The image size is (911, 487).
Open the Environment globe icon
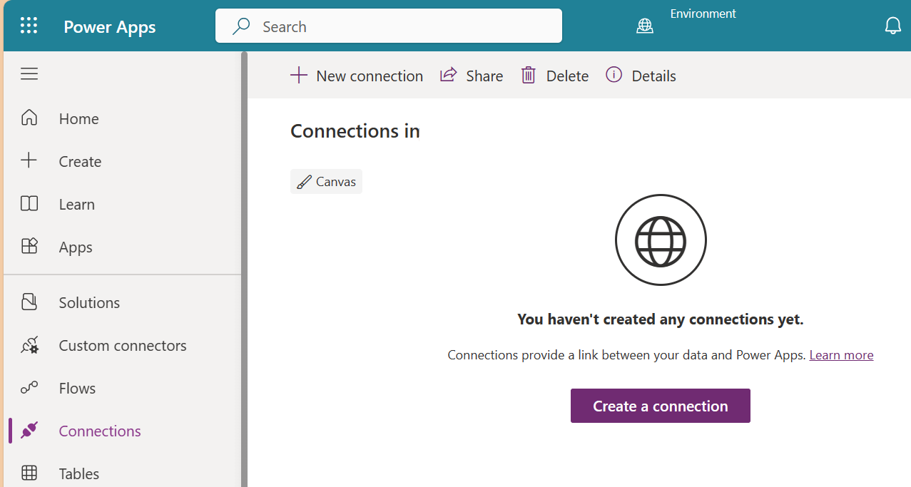click(x=645, y=26)
